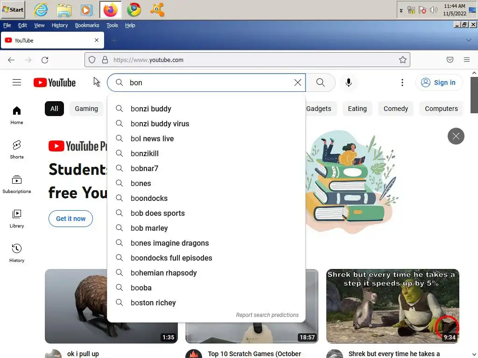Go to Home in sidebar
Screen dimensions: 478x358
pyautogui.click(x=17, y=116)
